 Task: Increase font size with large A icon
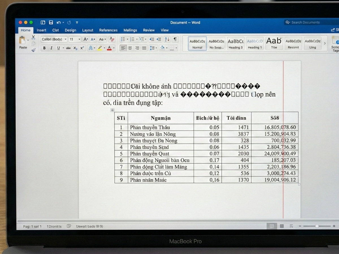(86, 39)
